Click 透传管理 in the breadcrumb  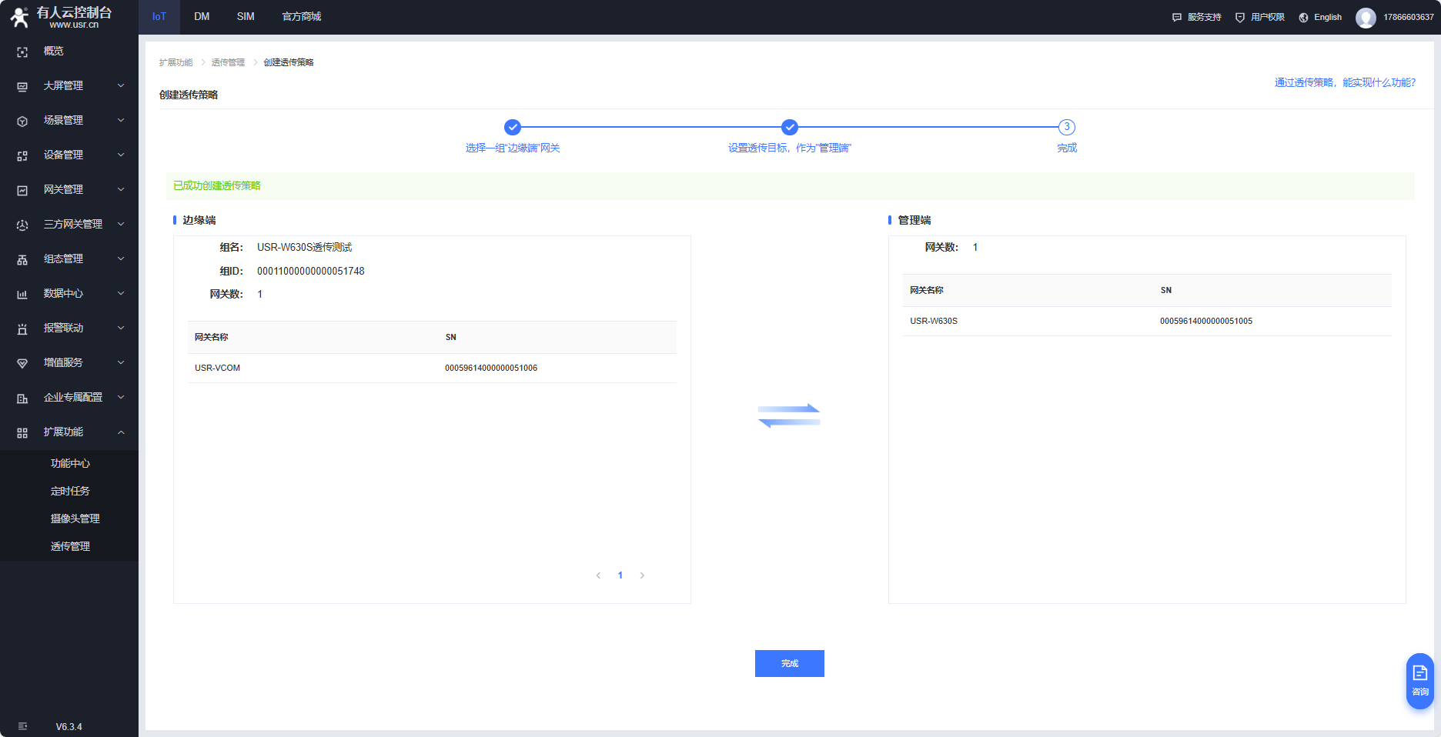(228, 62)
